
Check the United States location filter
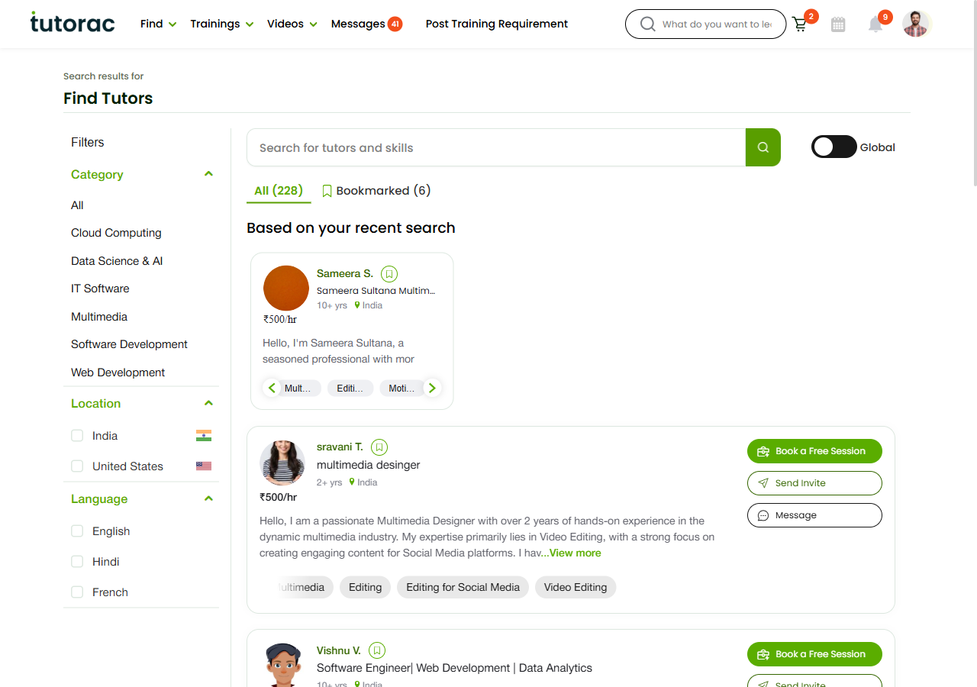pos(77,466)
